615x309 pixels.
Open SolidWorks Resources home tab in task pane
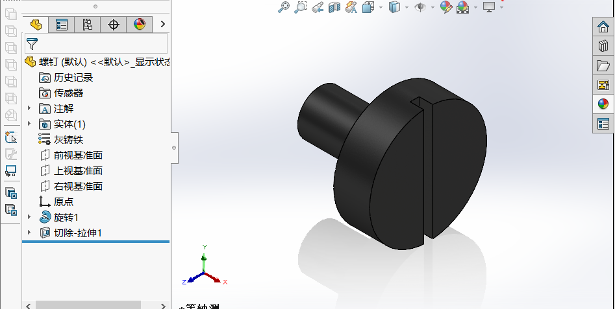click(603, 27)
